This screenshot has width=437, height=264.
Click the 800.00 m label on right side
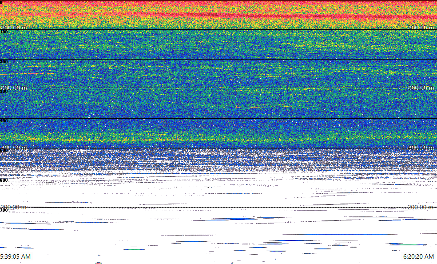[421, 27]
